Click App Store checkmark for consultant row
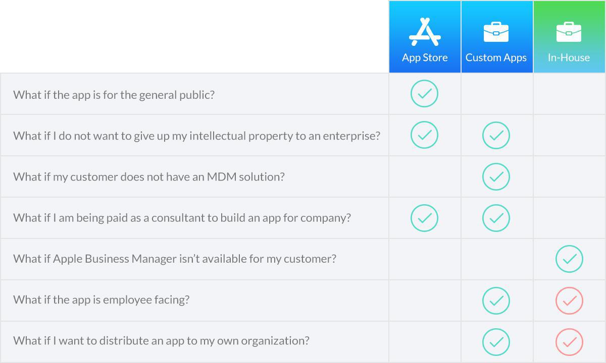 pyautogui.click(x=424, y=218)
